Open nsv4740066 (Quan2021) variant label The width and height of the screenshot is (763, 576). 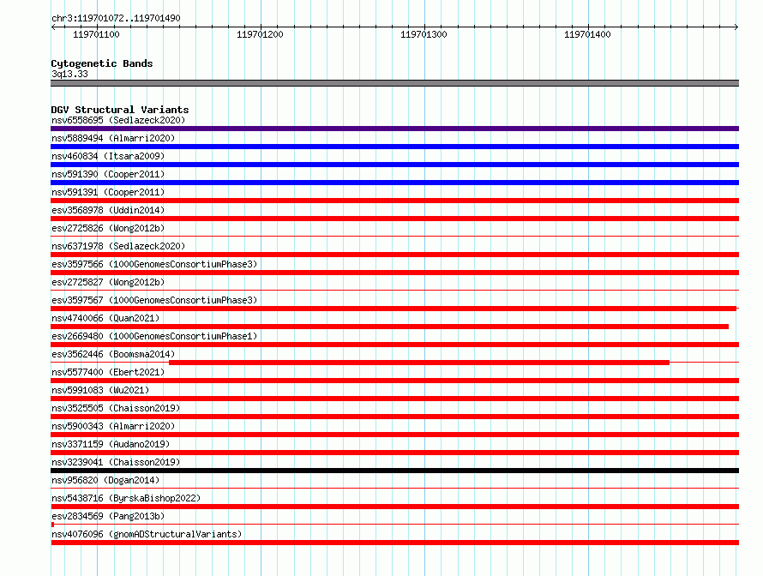click(105, 318)
